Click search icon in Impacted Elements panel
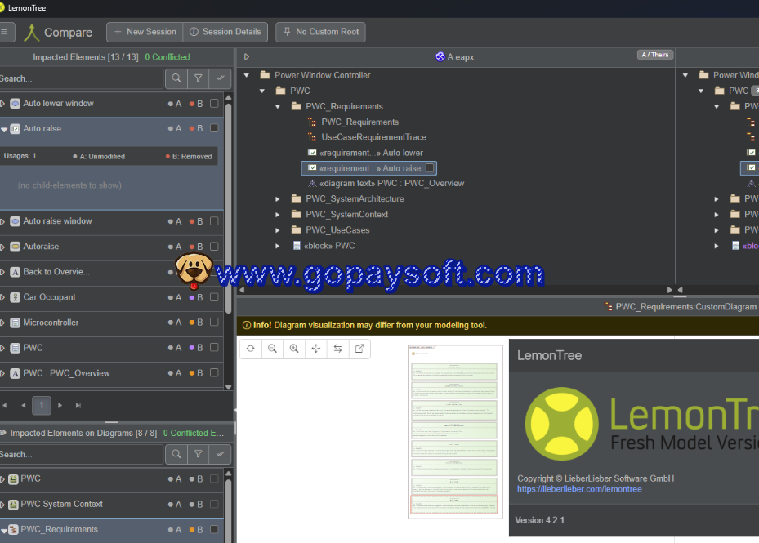This screenshot has width=759, height=543. click(176, 78)
